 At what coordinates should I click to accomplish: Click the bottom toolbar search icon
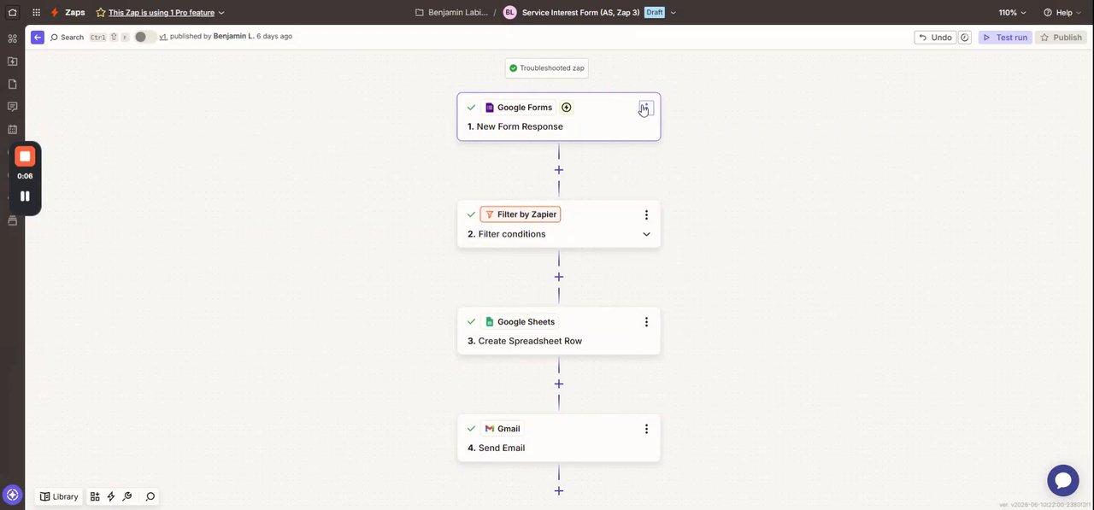[150, 496]
